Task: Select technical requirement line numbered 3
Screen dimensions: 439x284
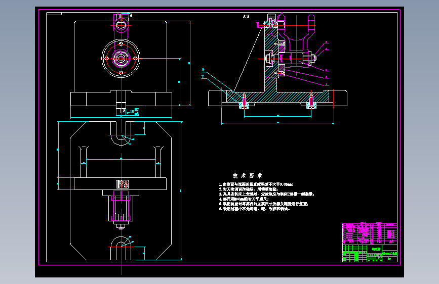Action: tap(266, 194)
